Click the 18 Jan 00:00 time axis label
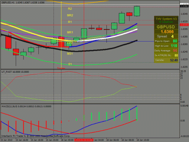Viewport: 189px width, 142px height. coord(67,140)
